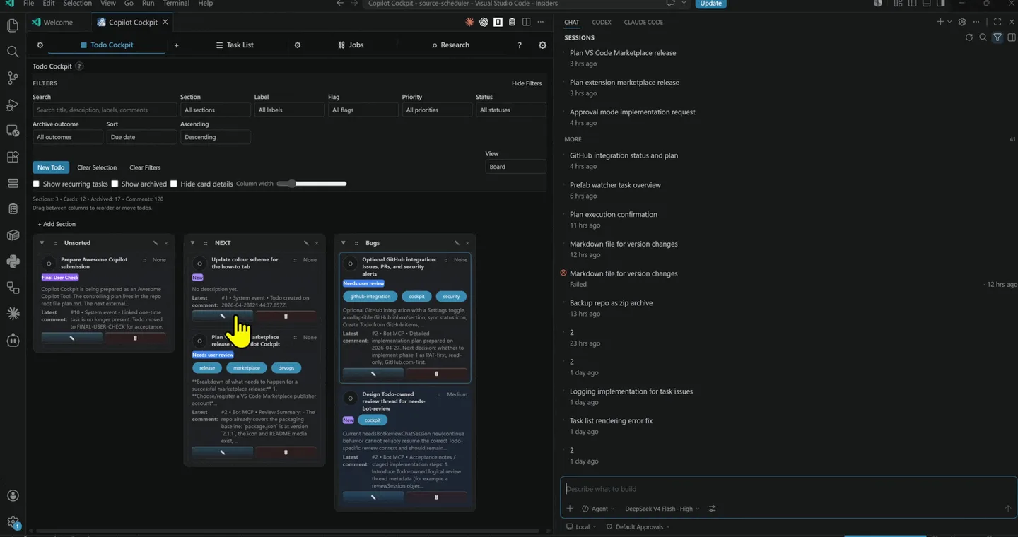Open the Selection menu
The height and width of the screenshot is (537, 1018).
click(x=78, y=4)
